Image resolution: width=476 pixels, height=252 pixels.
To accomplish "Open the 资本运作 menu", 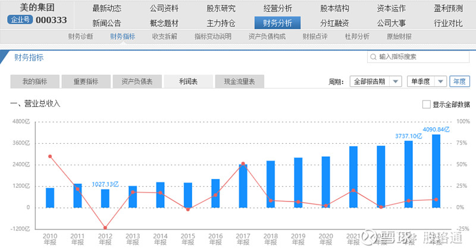I will [392, 8].
